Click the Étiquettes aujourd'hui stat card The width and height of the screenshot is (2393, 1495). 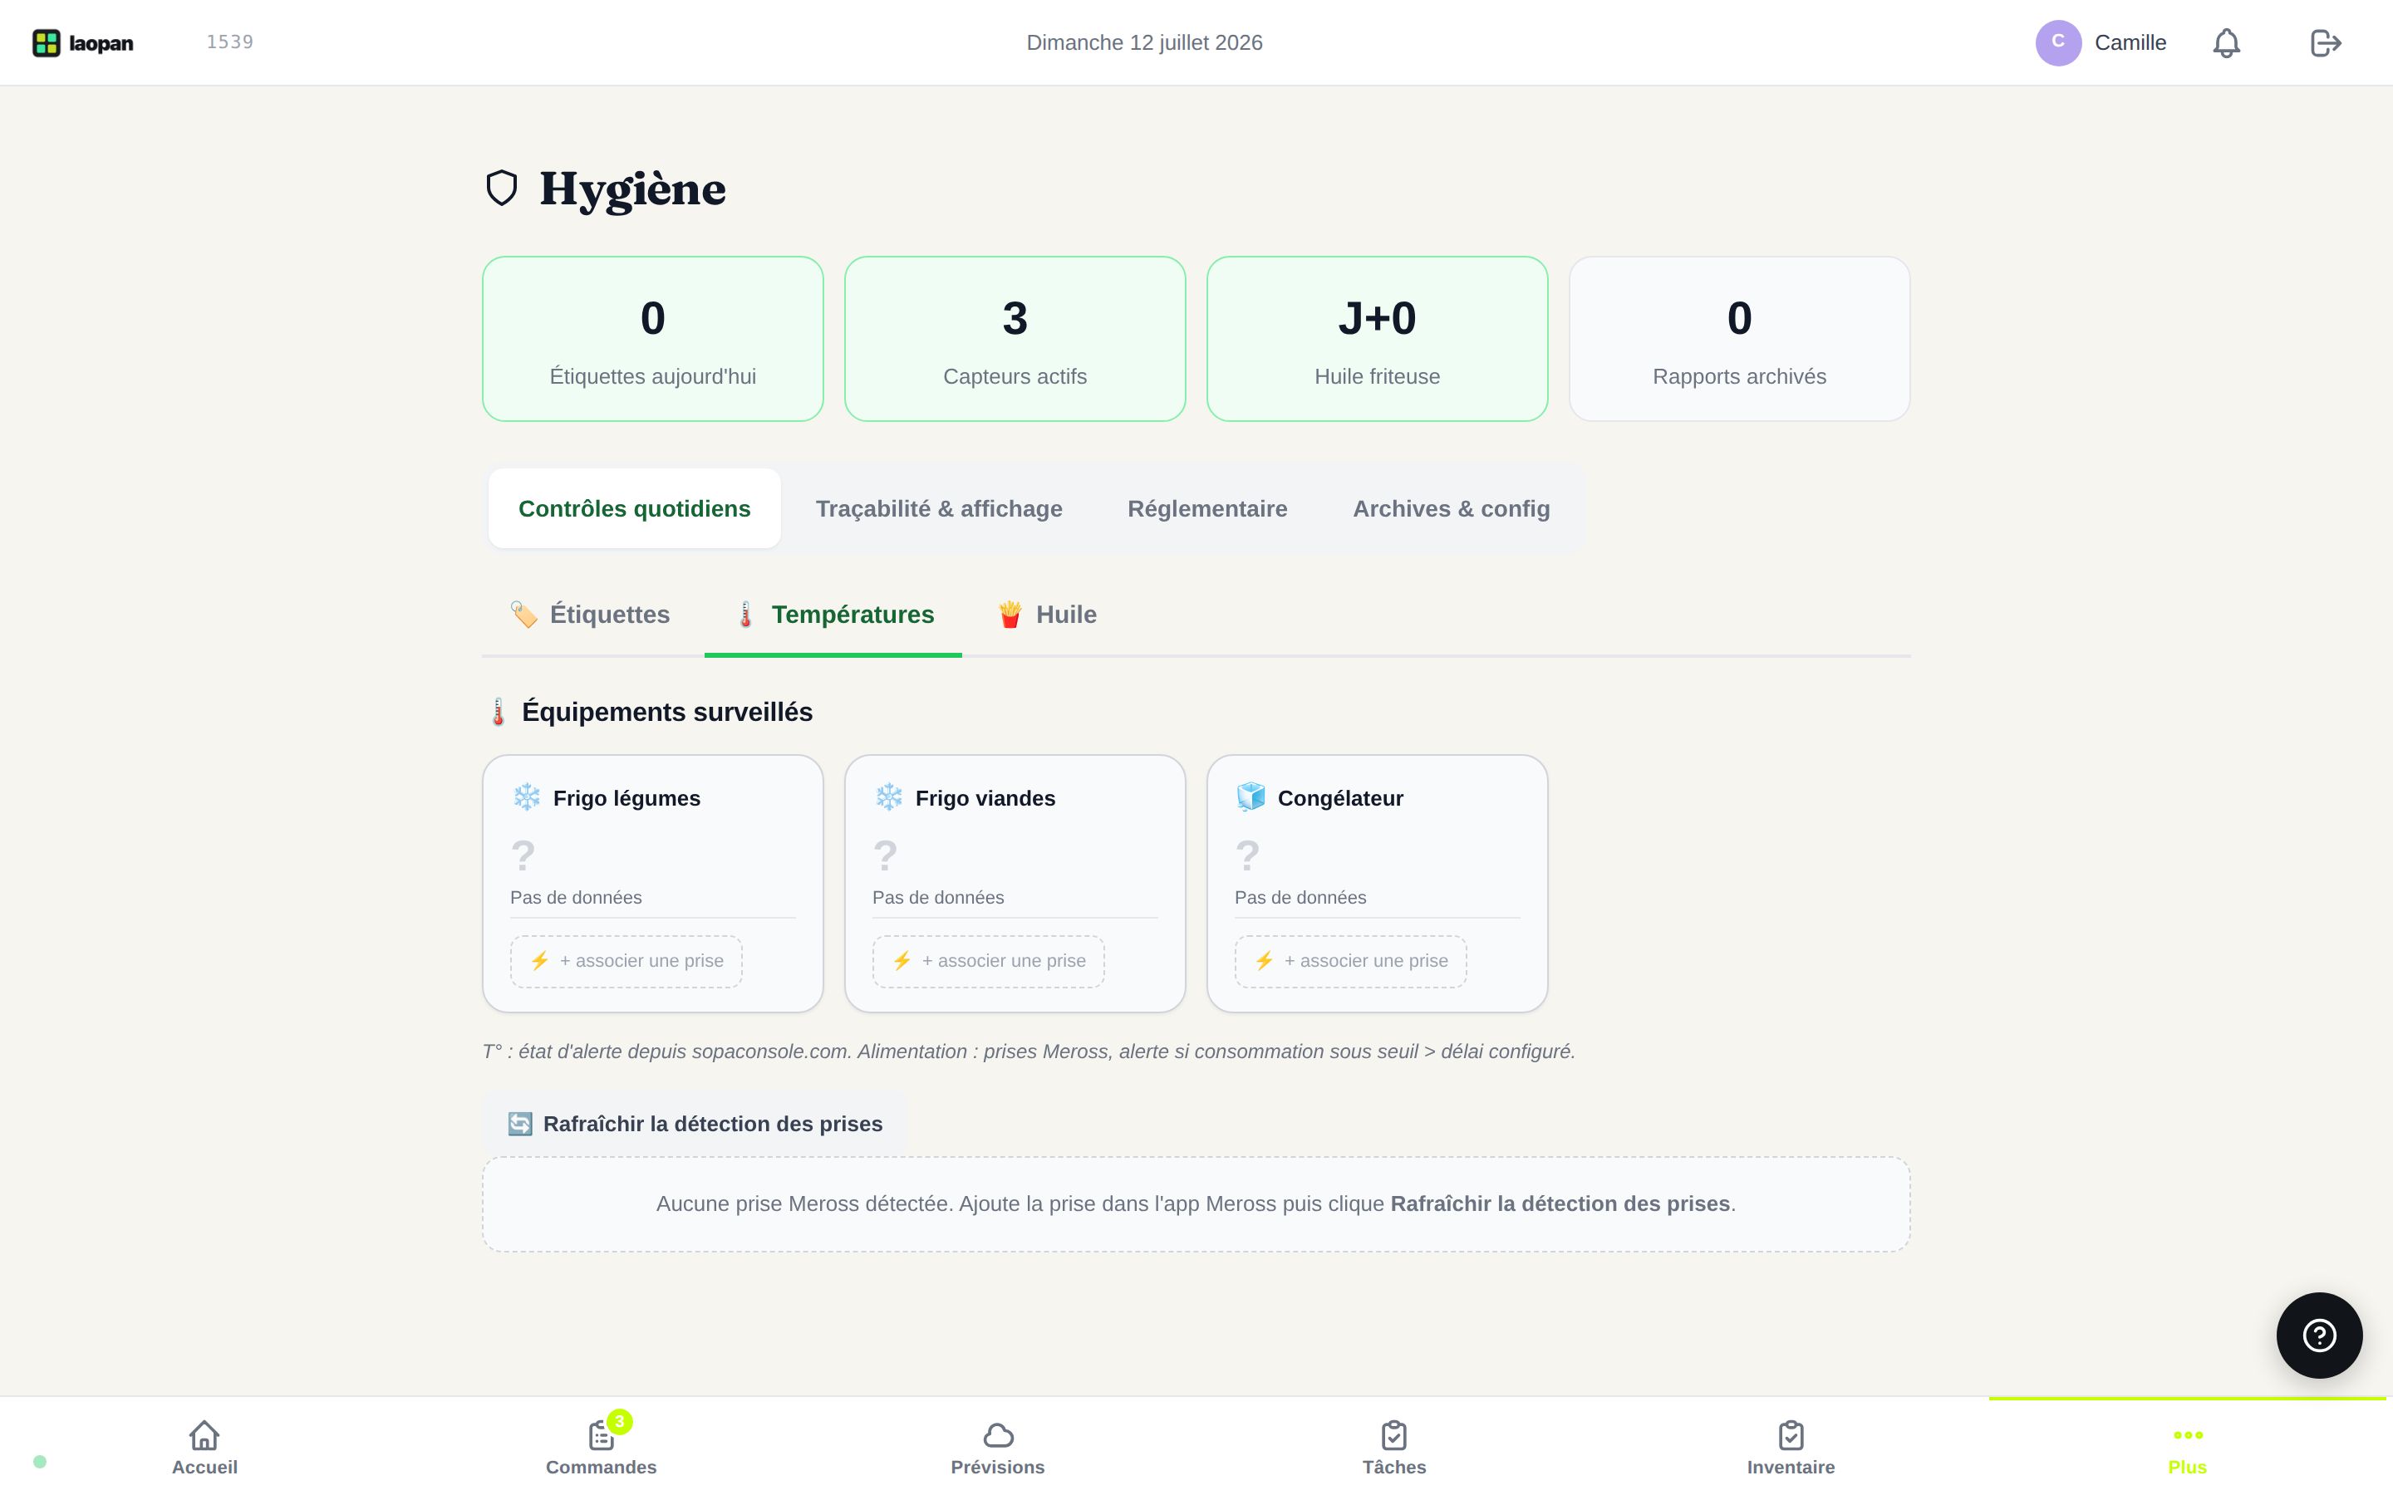click(652, 339)
